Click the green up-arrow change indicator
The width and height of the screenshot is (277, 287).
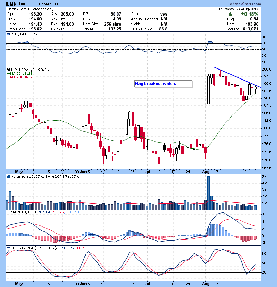click(x=230, y=14)
